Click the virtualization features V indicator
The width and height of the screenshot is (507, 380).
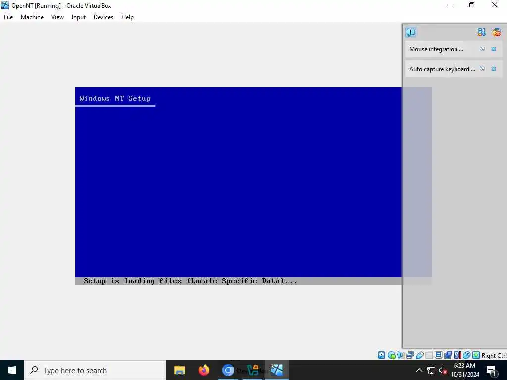457,355
